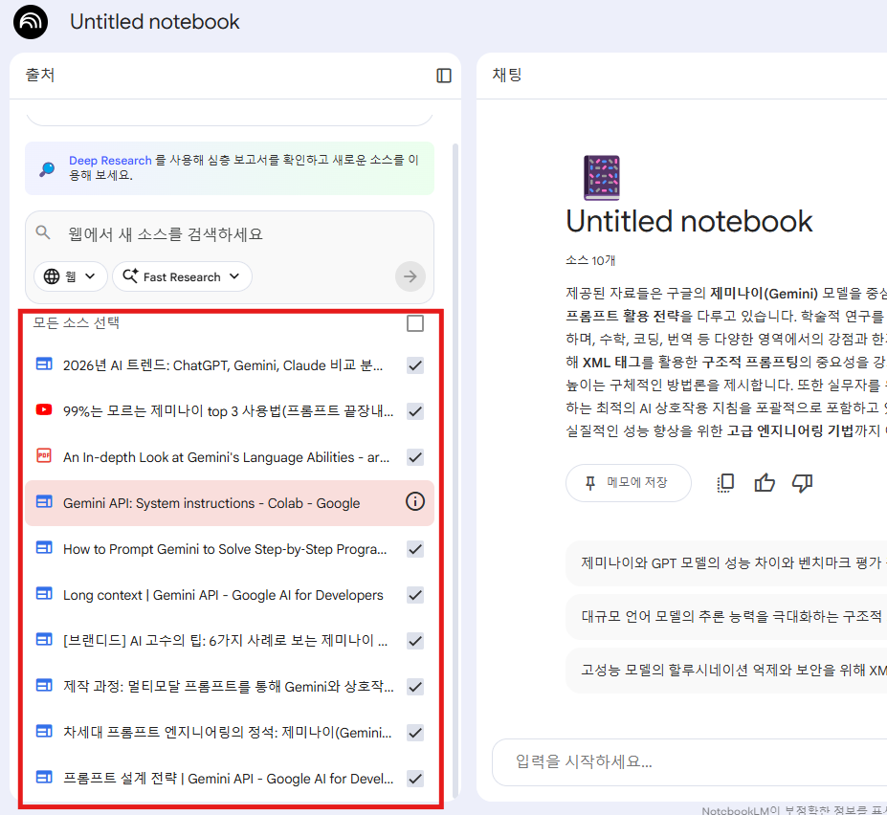Uncheck Long context Gemini API checkbox
The width and height of the screenshot is (887, 815).
coord(415,595)
